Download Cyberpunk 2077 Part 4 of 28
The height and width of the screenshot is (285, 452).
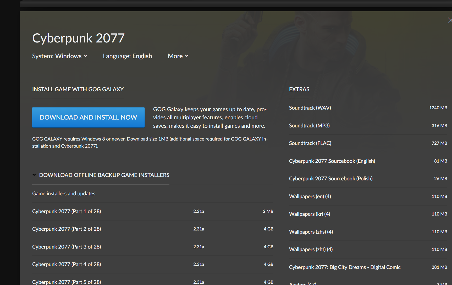pyautogui.click(x=153, y=264)
